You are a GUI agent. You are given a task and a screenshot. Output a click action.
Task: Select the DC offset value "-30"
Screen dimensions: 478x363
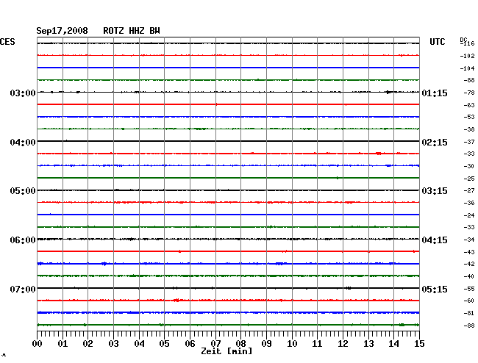coord(469,166)
